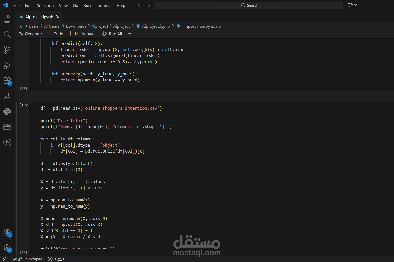The width and height of the screenshot is (394, 262).
Task: Click Generate in the notebook toolbar
Action: [30, 34]
